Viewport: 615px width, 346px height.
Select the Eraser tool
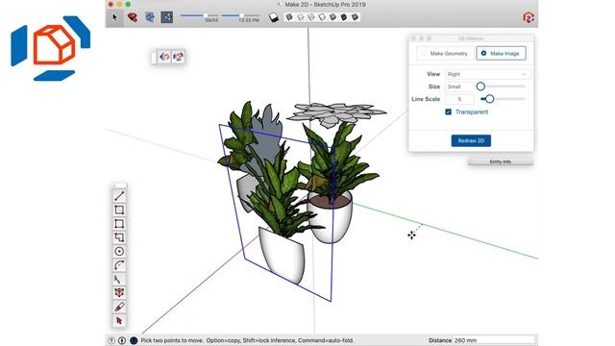[119, 307]
